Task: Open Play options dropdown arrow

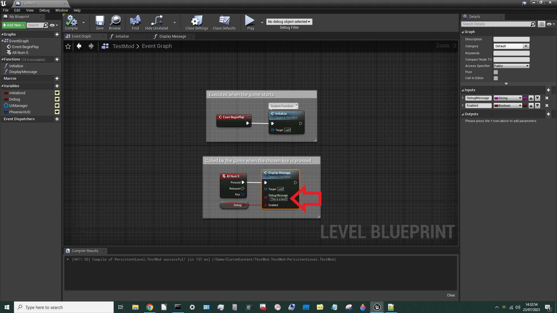Action: (x=262, y=22)
